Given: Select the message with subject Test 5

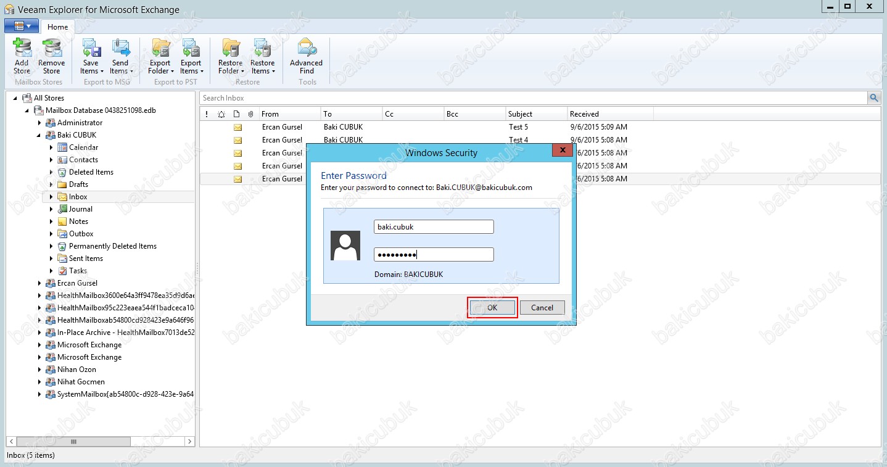Looking at the screenshot, I should [540, 127].
